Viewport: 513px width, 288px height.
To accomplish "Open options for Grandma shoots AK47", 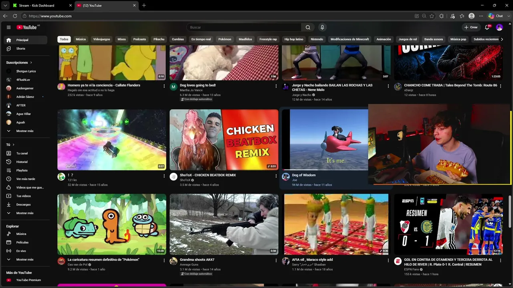I will point(276,260).
